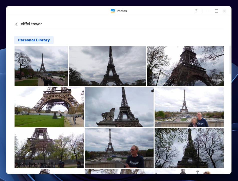Open photo of man with crossed arms
Image resolution: width=238 pixels, height=181 pixels.
click(119, 148)
